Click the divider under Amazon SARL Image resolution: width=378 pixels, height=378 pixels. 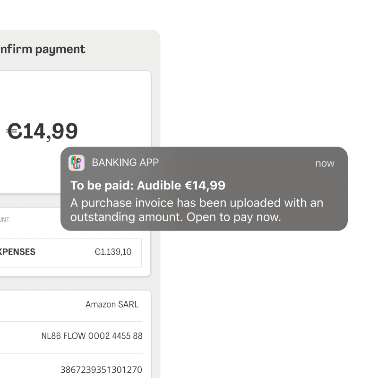pos(71,320)
